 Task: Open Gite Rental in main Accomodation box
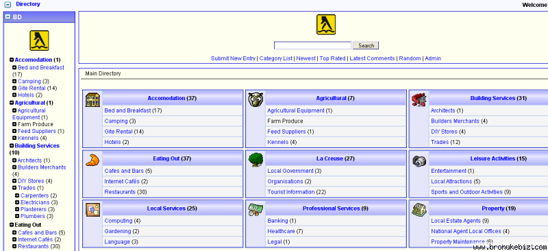pos(119,132)
